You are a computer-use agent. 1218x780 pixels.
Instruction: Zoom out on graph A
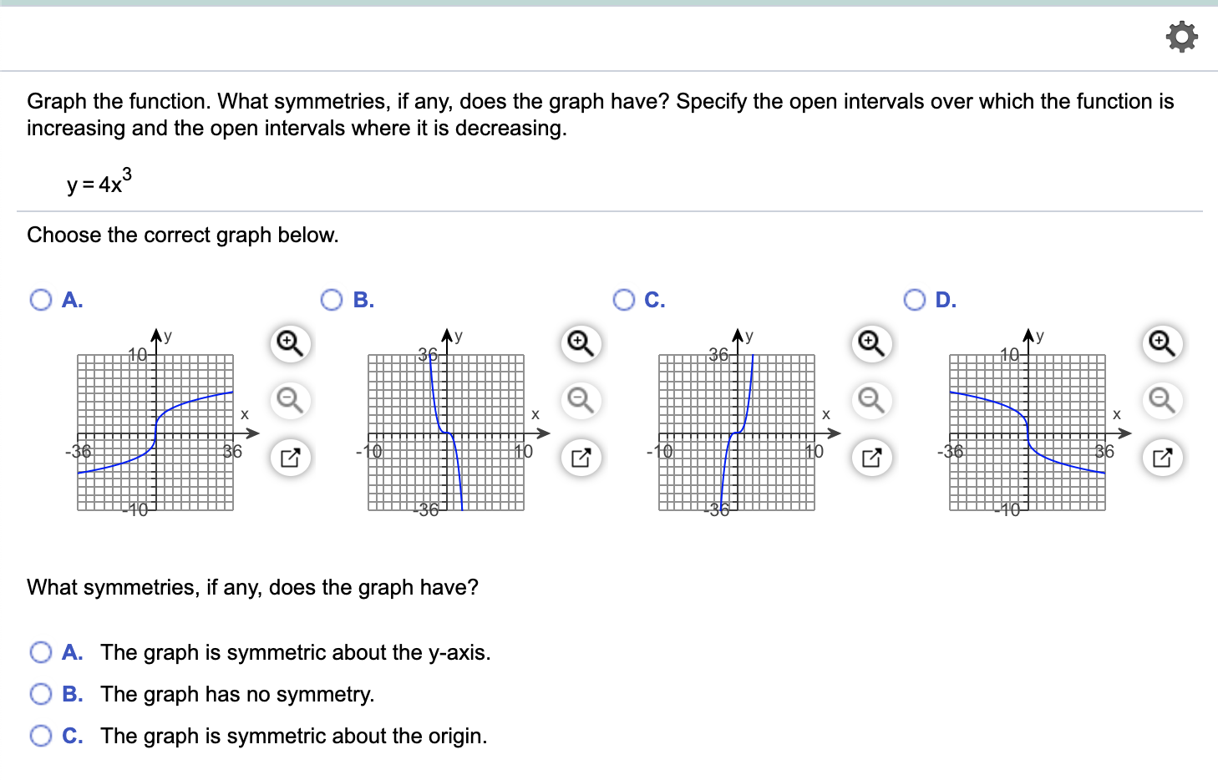(x=288, y=401)
